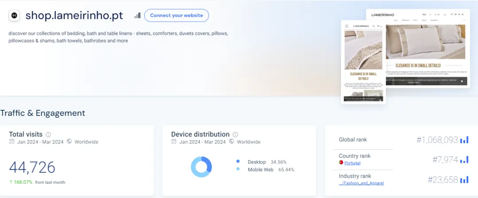Click the bar chart icon beside the domain name
This screenshot has height=198, width=478.
(x=138, y=15)
